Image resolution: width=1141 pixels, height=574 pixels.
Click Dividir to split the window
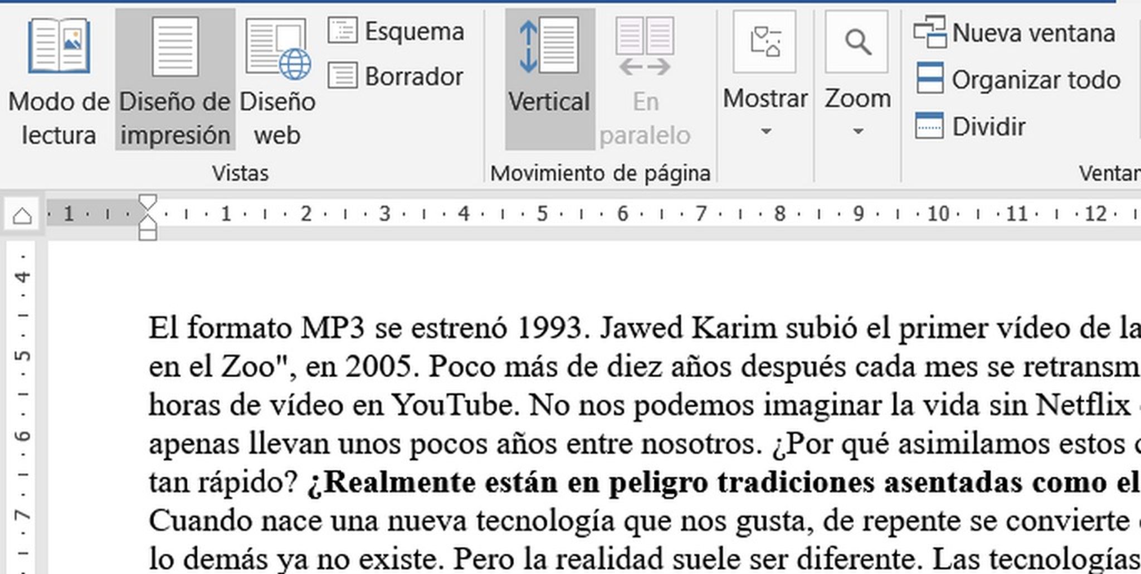[971, 127]
